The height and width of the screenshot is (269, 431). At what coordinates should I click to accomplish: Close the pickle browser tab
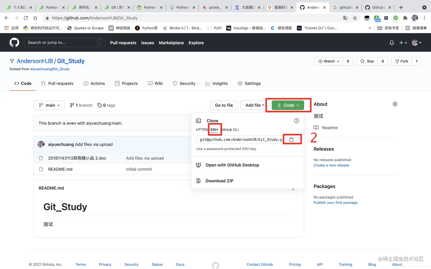click(x=226, y=7)
